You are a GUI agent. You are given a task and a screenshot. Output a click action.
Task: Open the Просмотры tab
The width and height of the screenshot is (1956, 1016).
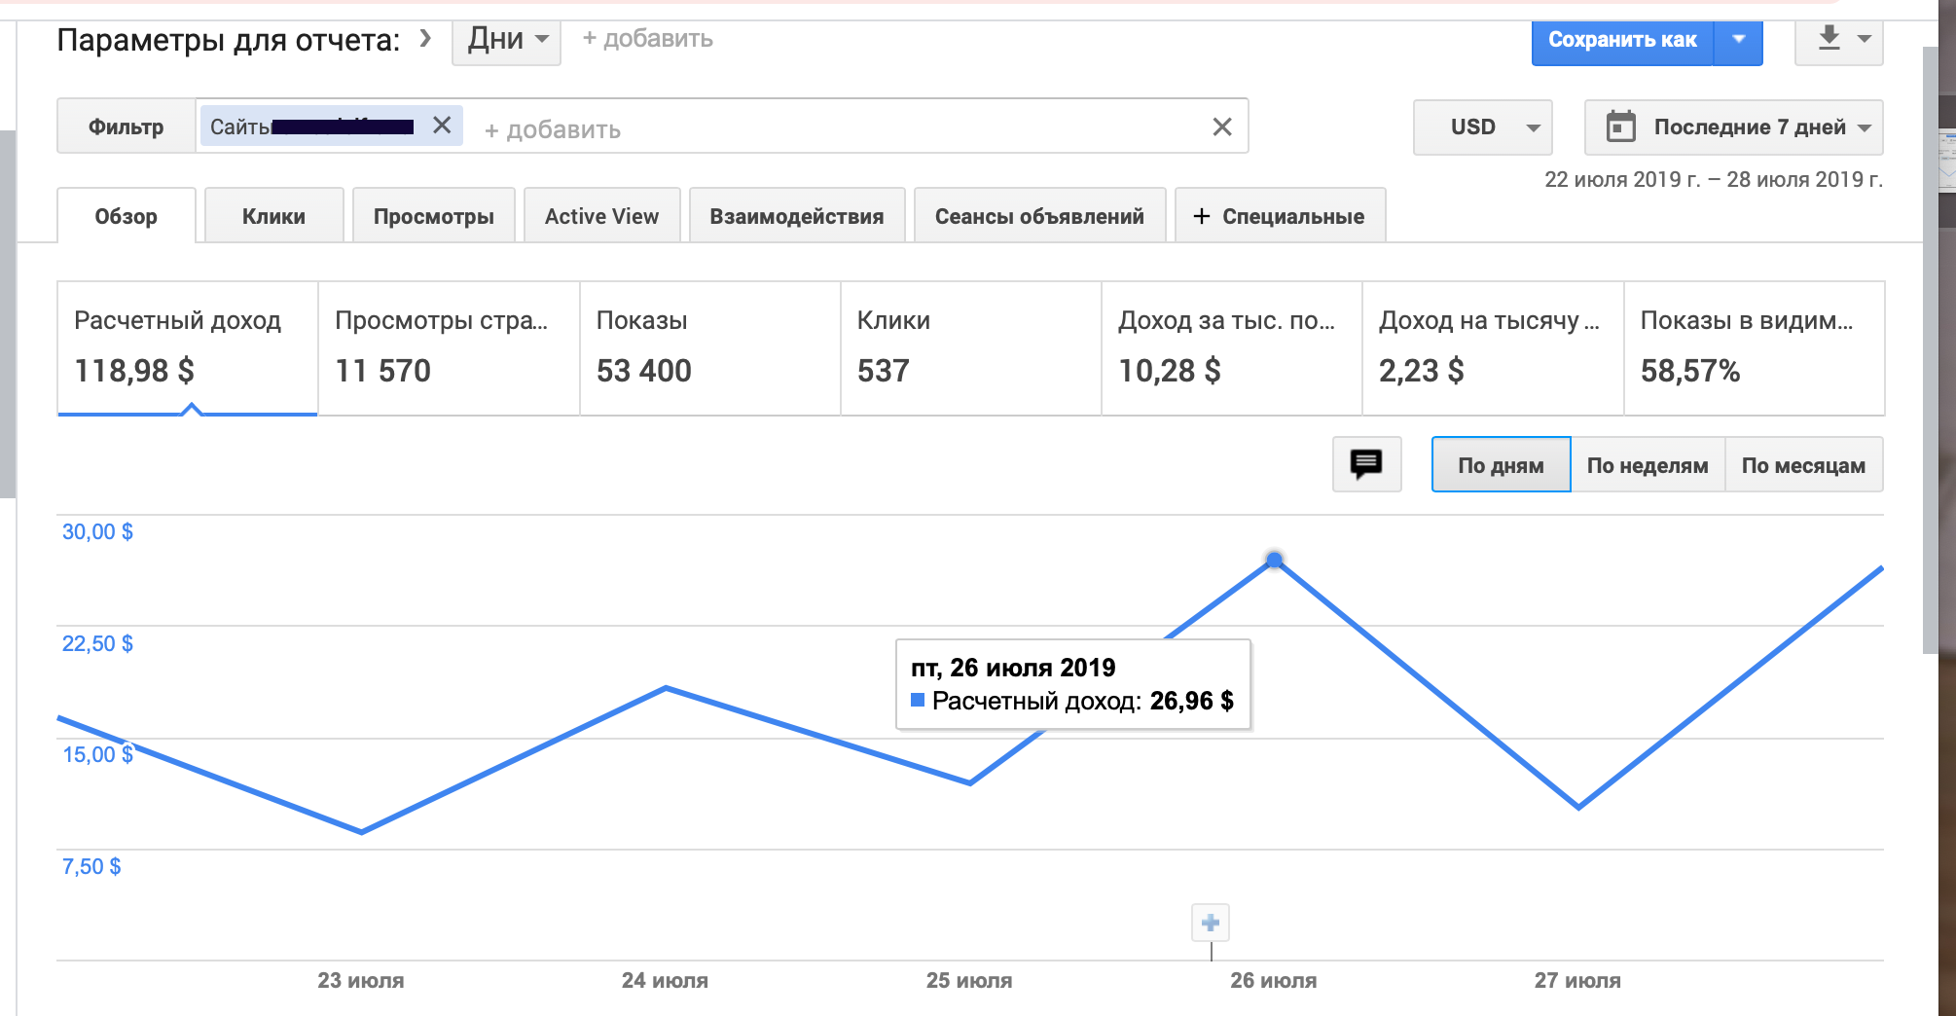coord(434,216)
